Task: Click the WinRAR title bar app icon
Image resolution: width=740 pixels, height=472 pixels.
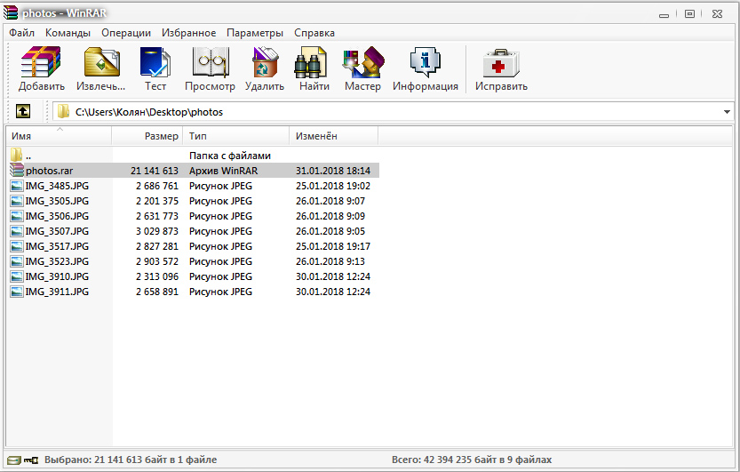Action: point(11,12)
